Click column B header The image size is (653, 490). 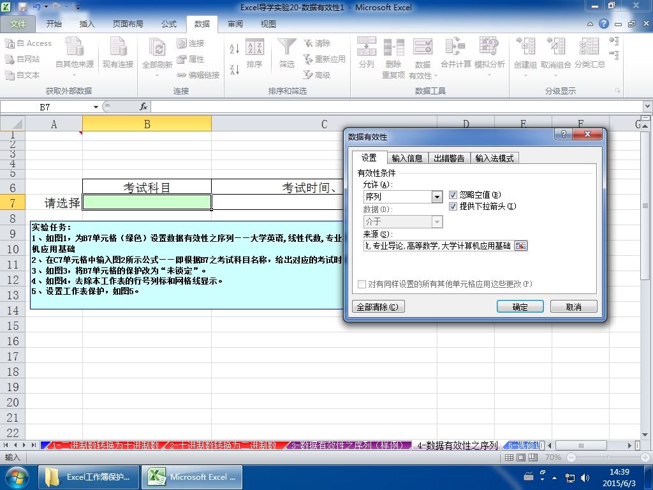(x=147, y=124)
